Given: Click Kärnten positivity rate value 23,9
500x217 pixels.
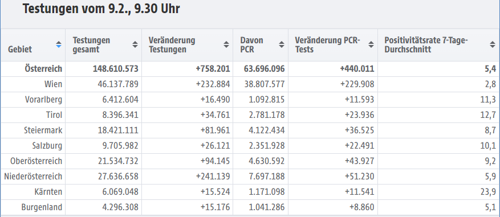Looking at the screenshot, I should click(x=488, y=192).
